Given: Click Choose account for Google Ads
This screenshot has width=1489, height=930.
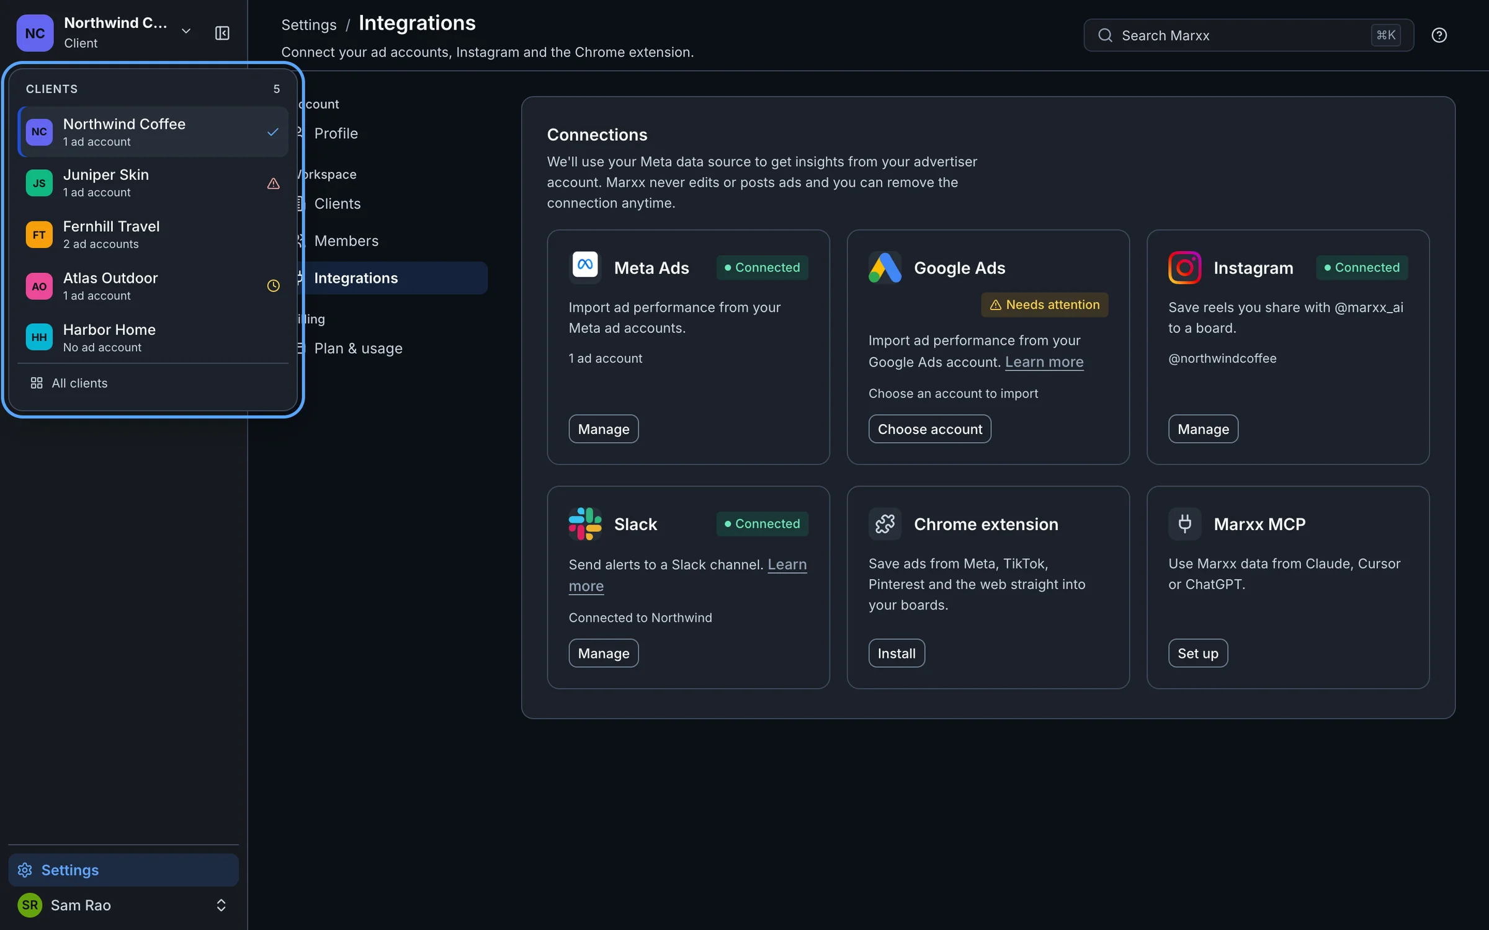Looking at the screenshot, I should tap(929, 429).
